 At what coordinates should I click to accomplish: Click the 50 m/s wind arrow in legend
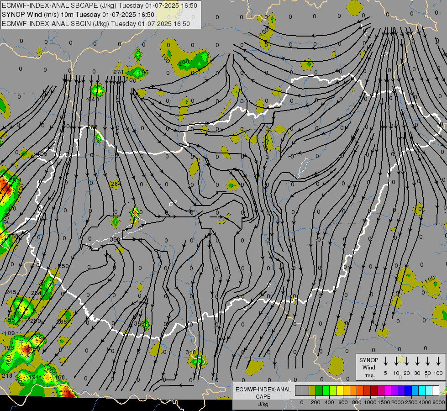(x=428, y=361)
